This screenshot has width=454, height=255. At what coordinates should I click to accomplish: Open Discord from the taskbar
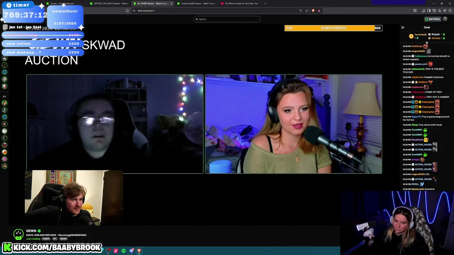[132, 251]
